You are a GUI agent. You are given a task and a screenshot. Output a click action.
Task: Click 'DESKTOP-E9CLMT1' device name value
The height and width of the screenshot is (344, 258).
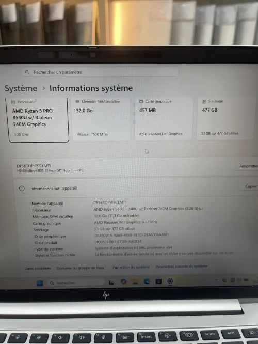tap(110, 202)
